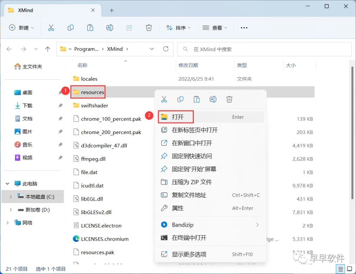Open the 排序 sort dropdown
Viewport: 356px width, 274px height.
point(178,28)
